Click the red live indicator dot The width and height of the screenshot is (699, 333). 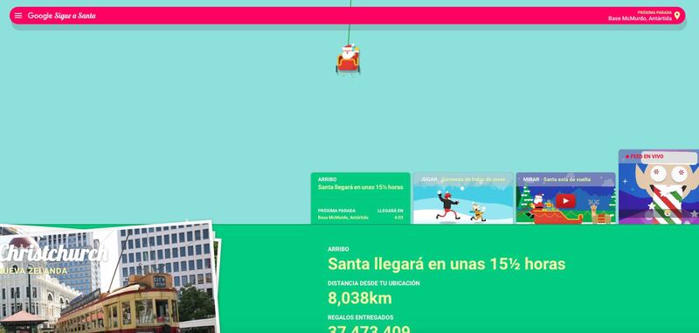[x=627, y=157]
